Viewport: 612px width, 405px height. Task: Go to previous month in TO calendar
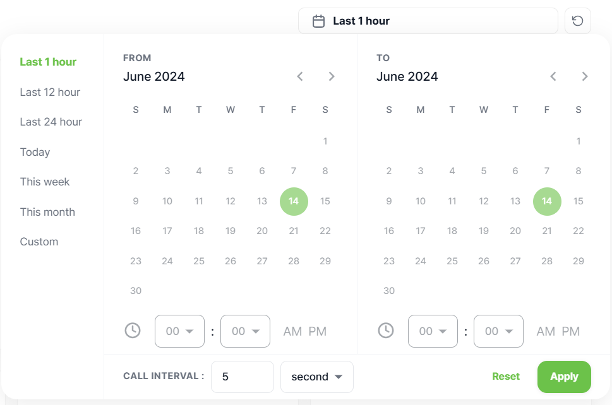(553, 76)
